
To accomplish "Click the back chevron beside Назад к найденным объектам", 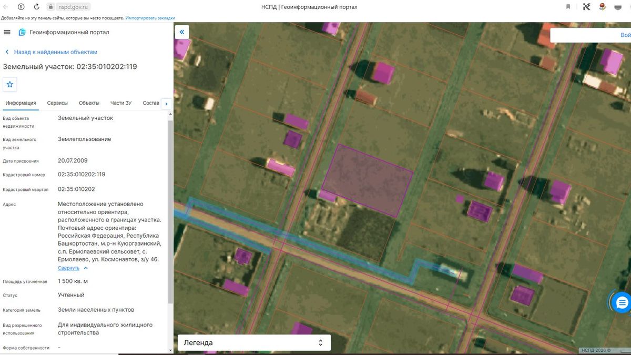I will point(7,52).
